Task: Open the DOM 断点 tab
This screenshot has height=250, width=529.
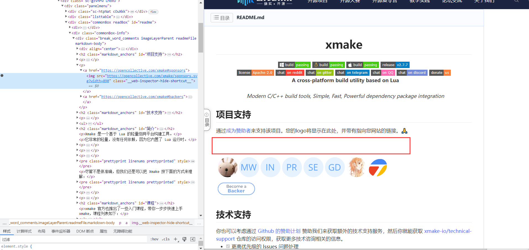Action: (x=85, y=231)
